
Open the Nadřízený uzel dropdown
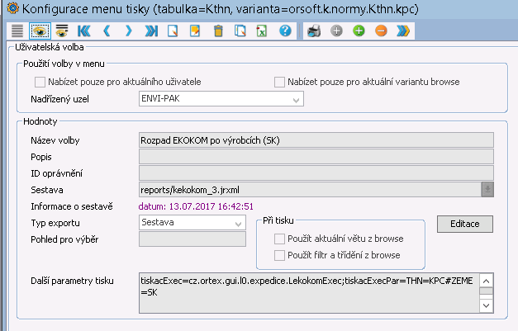pyautogui.click(x=295, y=100)
